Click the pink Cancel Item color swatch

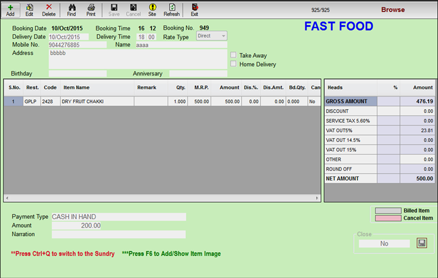(x=388, y=218)
